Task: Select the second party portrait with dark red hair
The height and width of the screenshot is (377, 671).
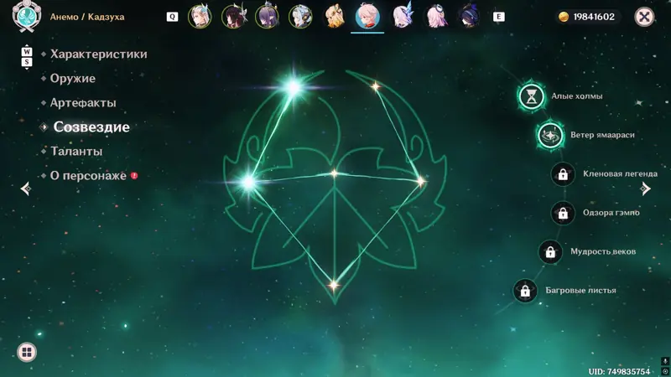Action: 233,17
